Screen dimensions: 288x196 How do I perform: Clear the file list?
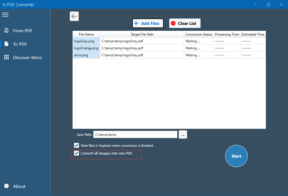(x=185, y=23)
